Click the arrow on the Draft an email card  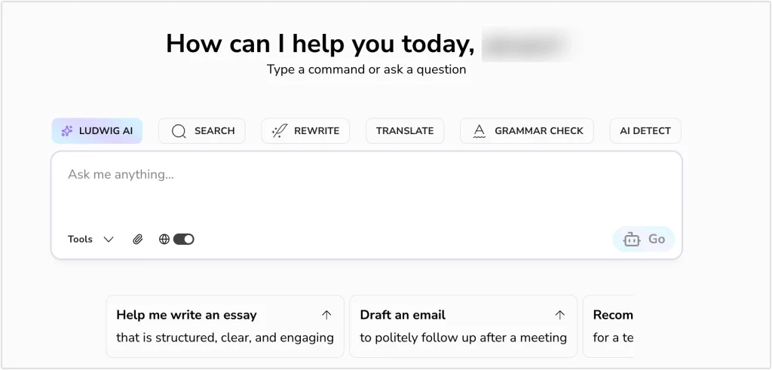click(x=560, y=315)
